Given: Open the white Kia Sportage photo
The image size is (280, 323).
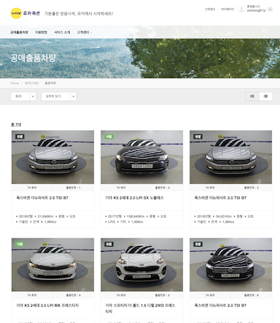Looking at the screenshot, I should click(x=141, y=264).
